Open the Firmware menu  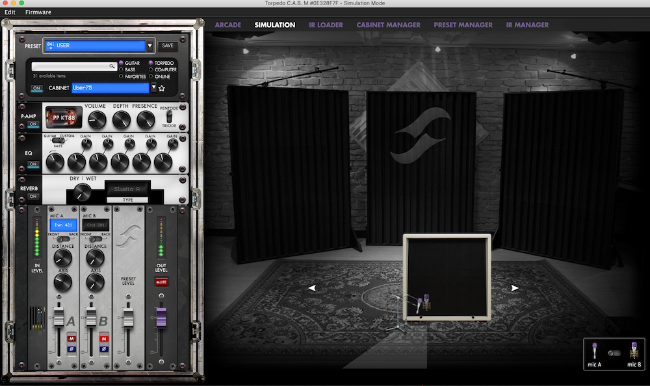coord(38,12)
